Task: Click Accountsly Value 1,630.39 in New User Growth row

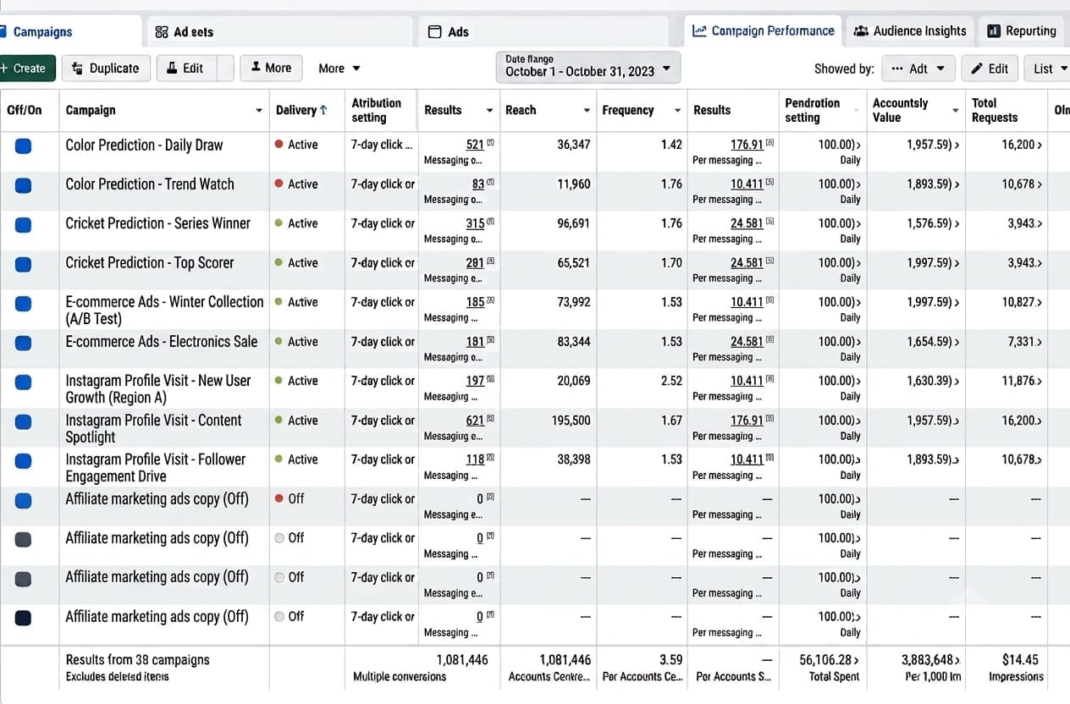Action: 933,381
